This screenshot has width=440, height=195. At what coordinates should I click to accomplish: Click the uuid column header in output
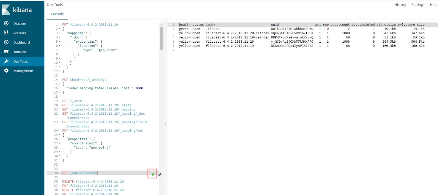pyautogui.click(x=275, y=24)
